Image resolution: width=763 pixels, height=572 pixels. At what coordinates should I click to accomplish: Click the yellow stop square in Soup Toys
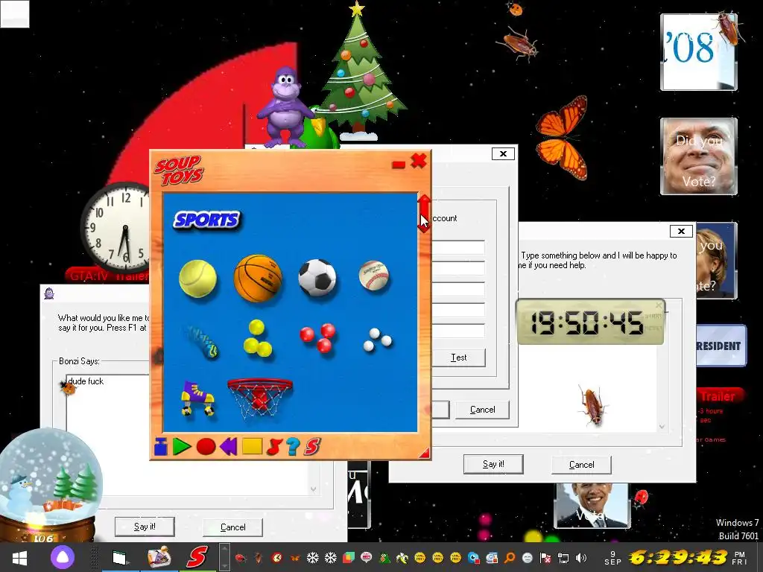tap(252, 446)
